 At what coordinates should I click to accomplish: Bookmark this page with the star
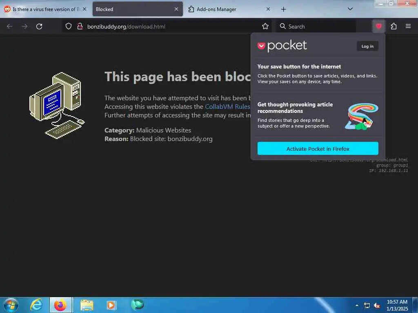pyautogui.click(x=265, y=26)
